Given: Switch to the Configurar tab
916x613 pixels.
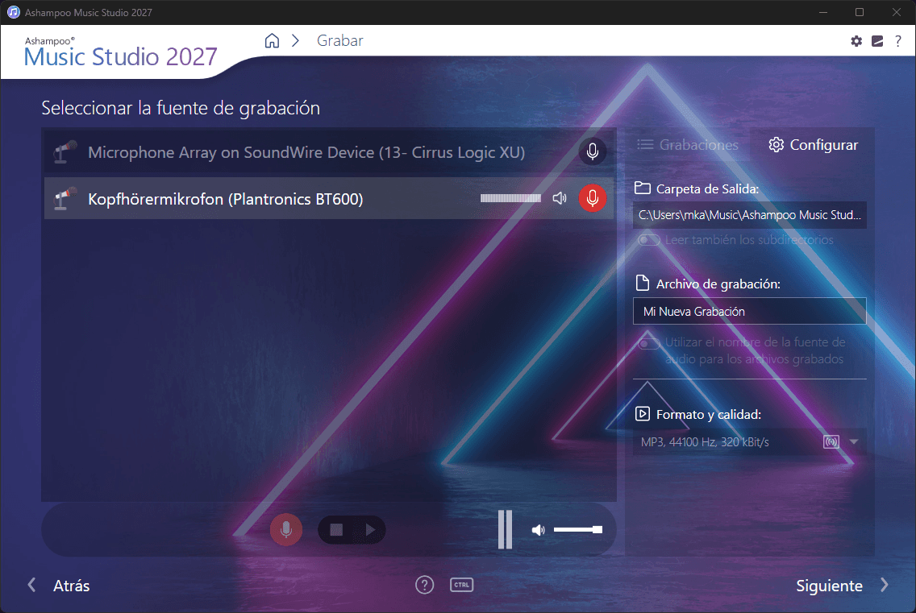Looking at the screenshot, I should click(x=813, y=145).
